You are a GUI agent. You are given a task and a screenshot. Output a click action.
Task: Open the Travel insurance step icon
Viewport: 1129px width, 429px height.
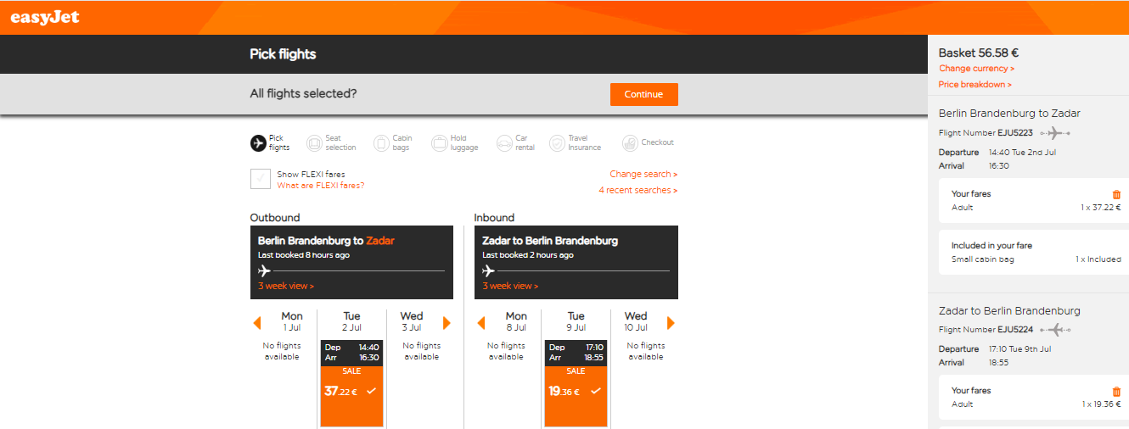[557, 143]
